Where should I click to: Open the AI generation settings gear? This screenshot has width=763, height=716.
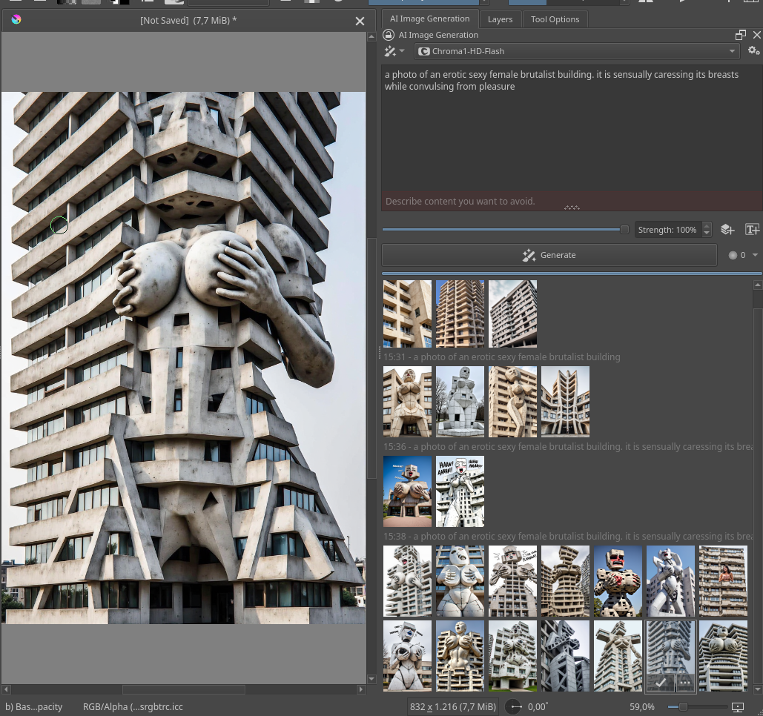coord(753,51)
